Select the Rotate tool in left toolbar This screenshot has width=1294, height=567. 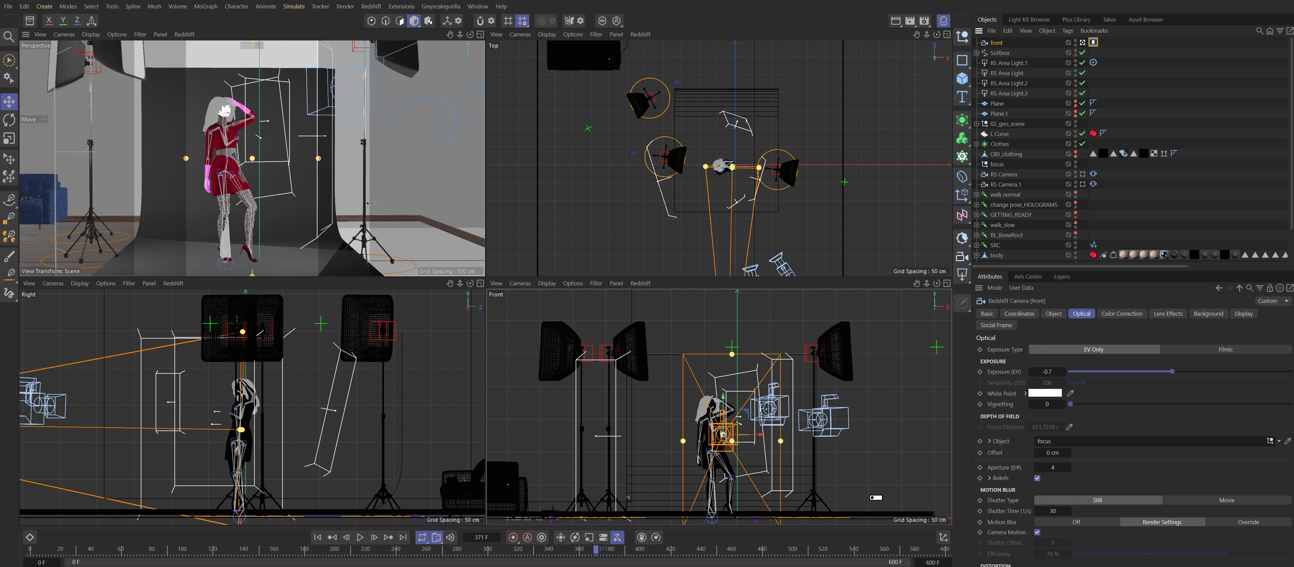pyautogui.click(x=9, y=120)
